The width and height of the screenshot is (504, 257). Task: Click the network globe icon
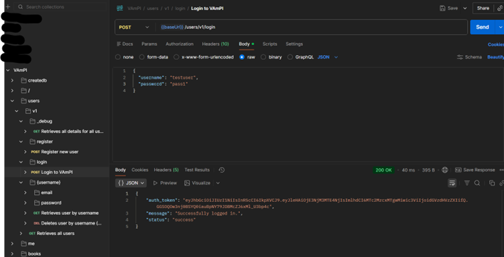click(445, 170)
